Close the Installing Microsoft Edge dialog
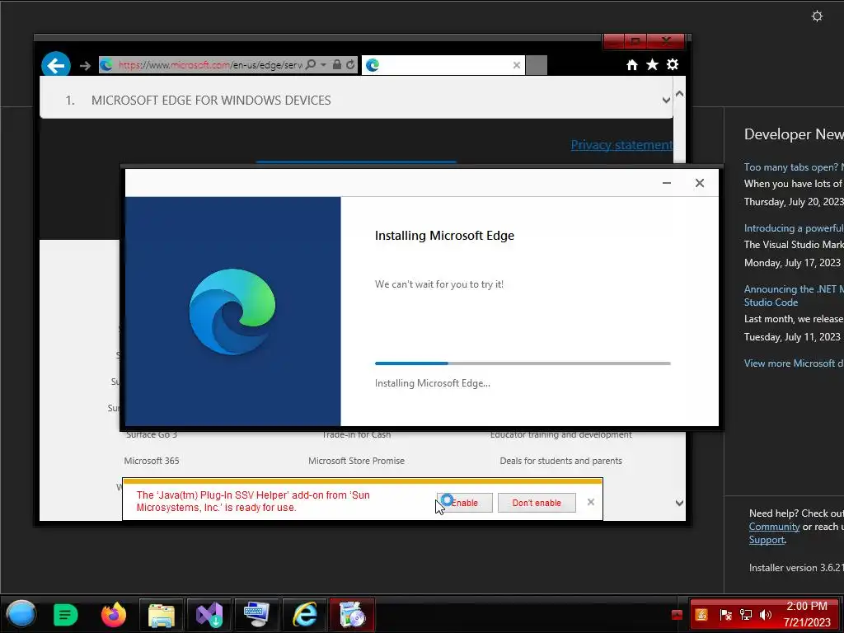This screenshot has width=844, height=633. click(x=699, y=183)
